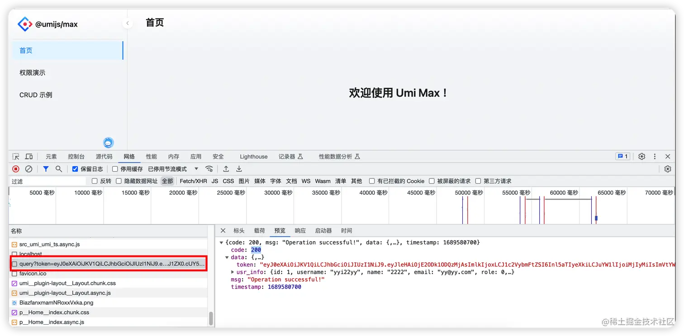The width and height of the screenshot is (684, 336).
Task: Click the umijs/max logo
Action: tap(24, 24)
